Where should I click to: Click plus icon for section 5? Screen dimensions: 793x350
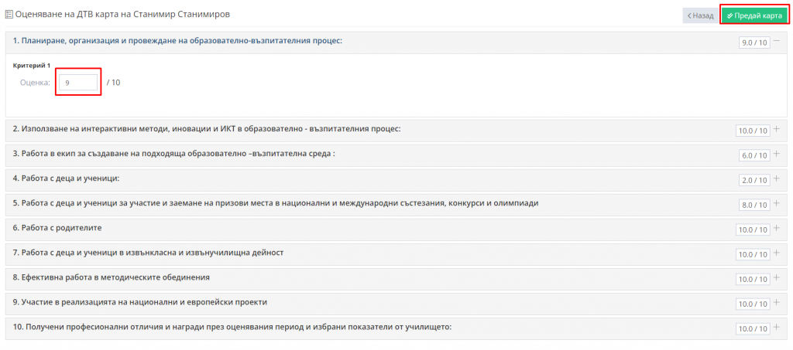pyautogui.click(x=777, y=203)
